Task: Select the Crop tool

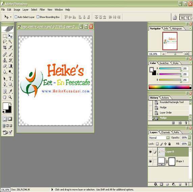Action: point(5,48)
